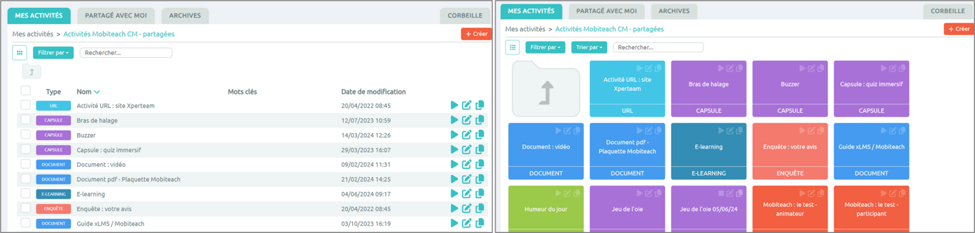Open ARCHIVES tab in list panel

tap(185, 16)
